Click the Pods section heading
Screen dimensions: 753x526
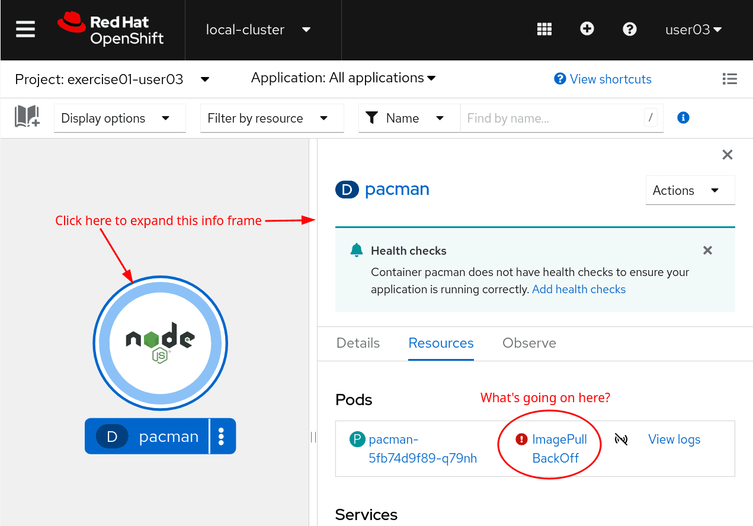[x=354, y=400]
